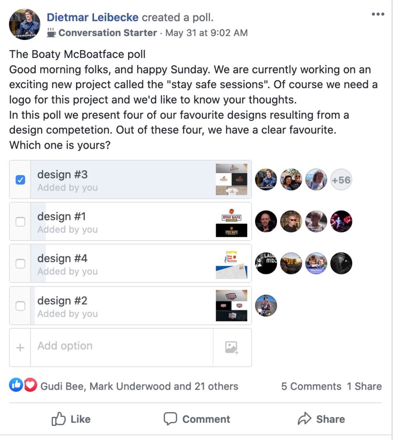The image size is (393, 440).
Task: Click the Add option text field
Action: tap(122, 348)
